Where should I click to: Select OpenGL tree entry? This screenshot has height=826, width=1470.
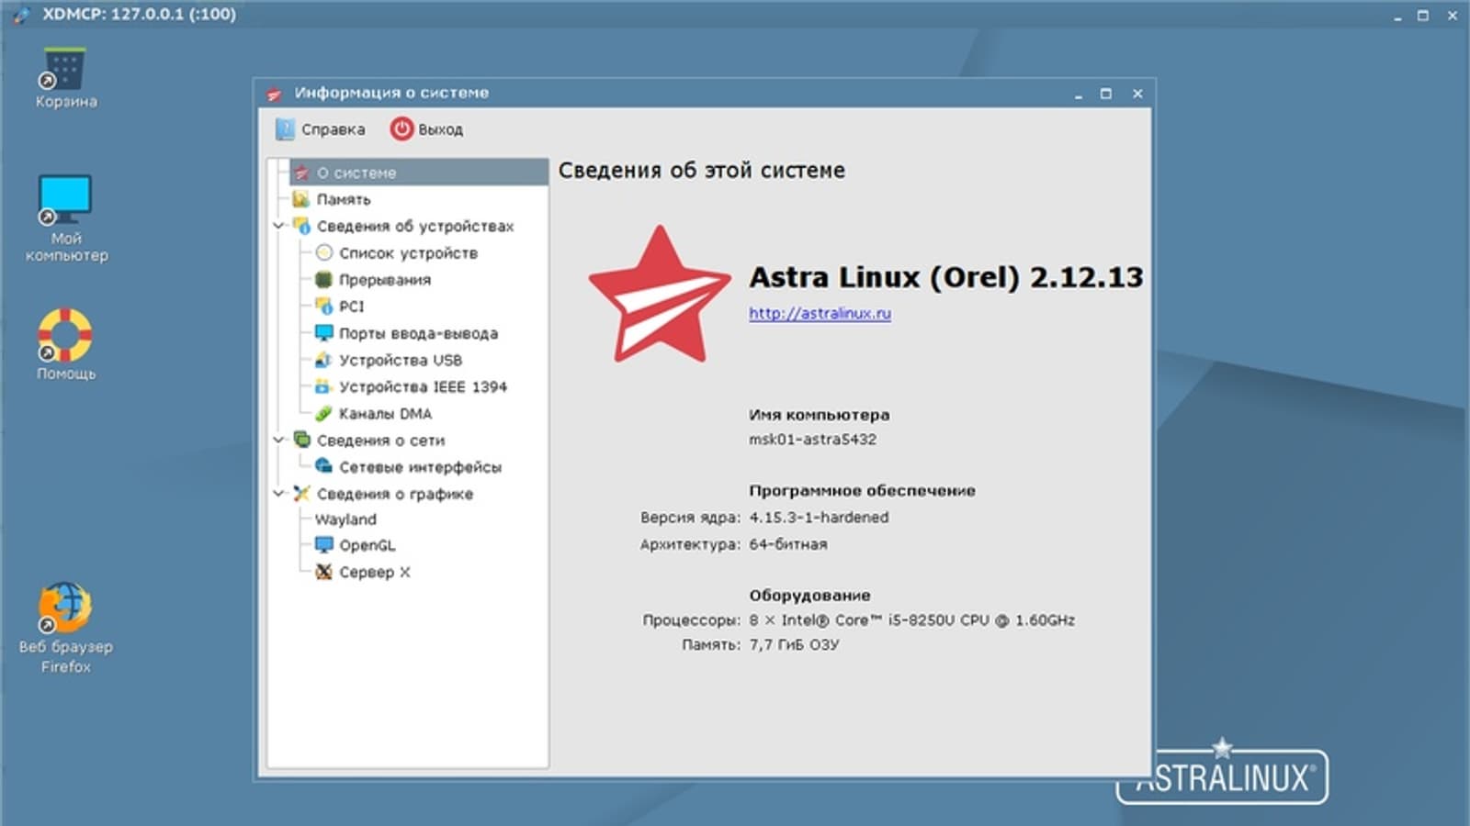pyautogui.click(x=367, y=545)
